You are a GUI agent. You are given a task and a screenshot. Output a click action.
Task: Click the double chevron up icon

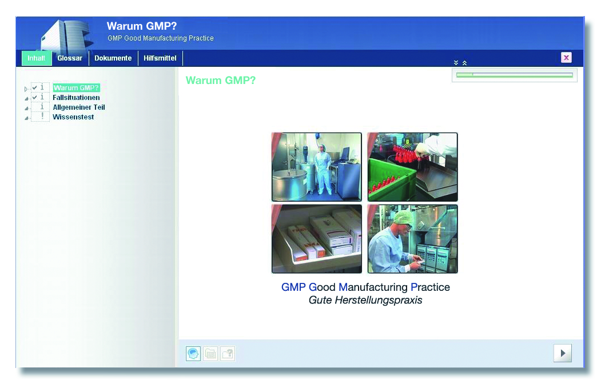(464, 63)
